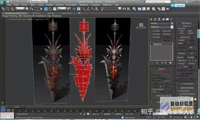Open the Animation menu
The image size is (200, 120).
coord(60,5)
